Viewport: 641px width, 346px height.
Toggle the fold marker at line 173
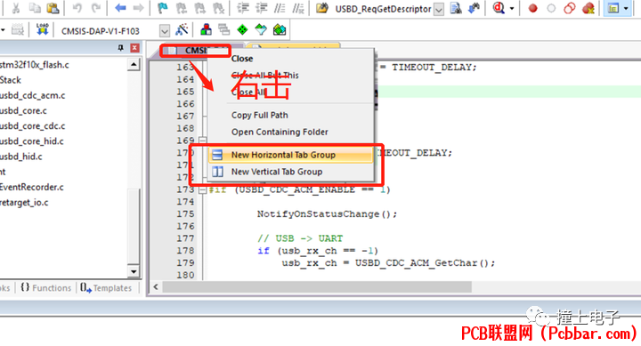pyautogui.click(x=202, y=190)
